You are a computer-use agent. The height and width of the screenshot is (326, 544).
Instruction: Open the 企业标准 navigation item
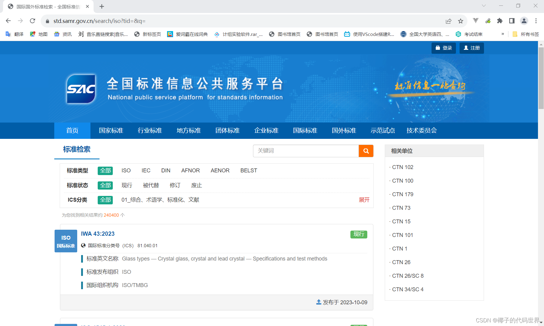coord(266,130)
